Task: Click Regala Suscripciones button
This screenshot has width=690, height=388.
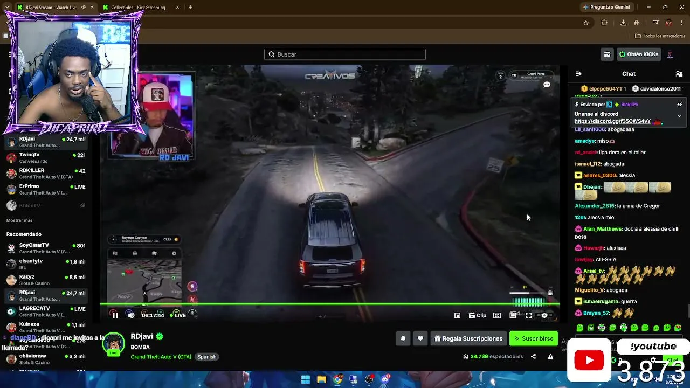Action: click(x=468, y=338)
